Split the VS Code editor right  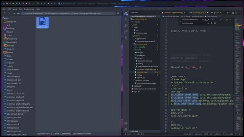236,13
